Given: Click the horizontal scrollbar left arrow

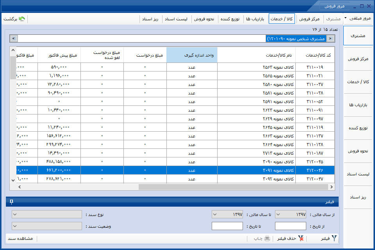Looking at the screenshot, I should [x=20, y=187].
